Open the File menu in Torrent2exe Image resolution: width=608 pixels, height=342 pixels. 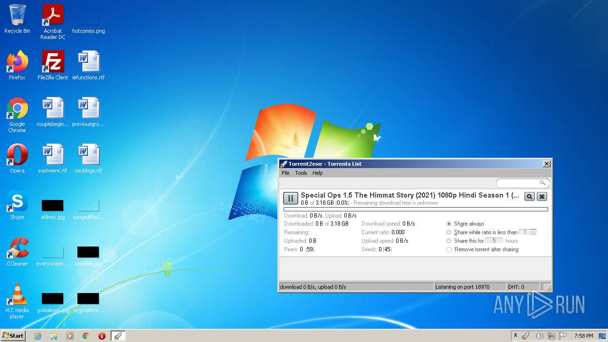[x=285, y=173]
